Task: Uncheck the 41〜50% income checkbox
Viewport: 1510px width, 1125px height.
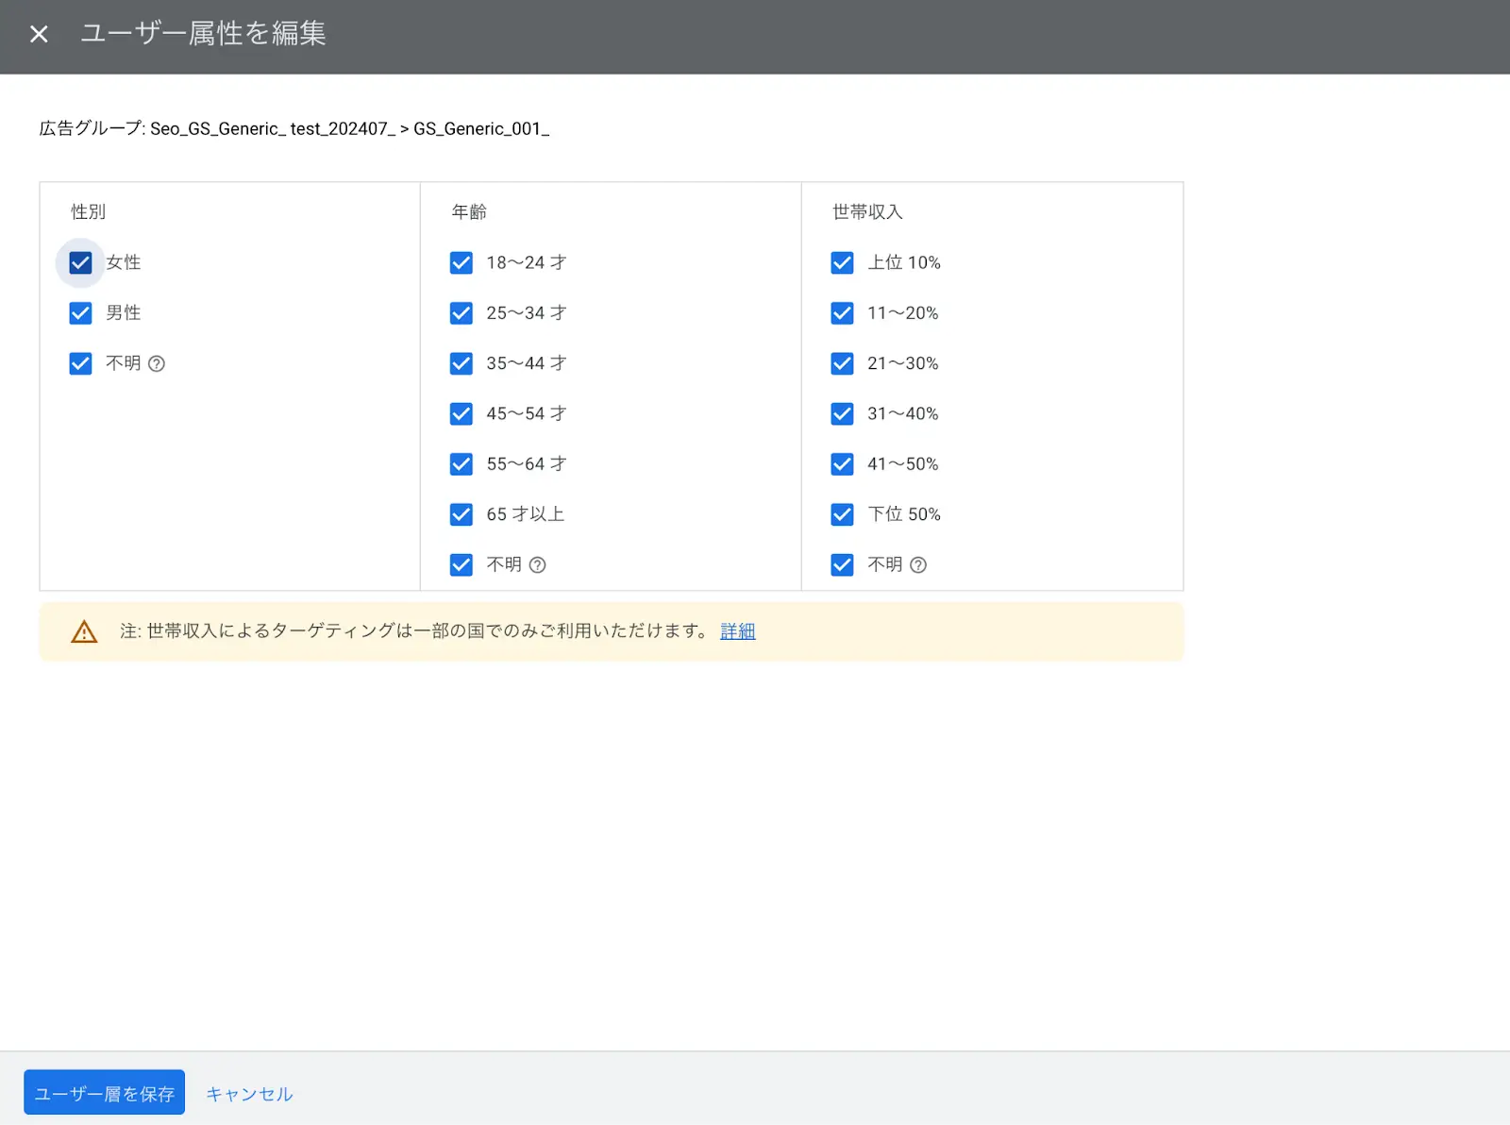Action: (x=841, y=463)
